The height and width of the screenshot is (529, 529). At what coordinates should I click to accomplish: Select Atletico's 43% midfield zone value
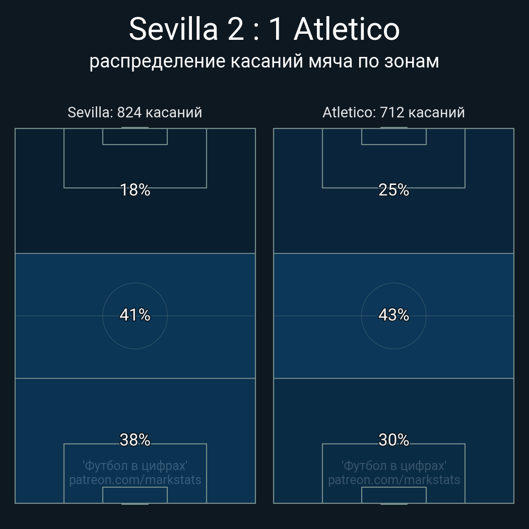[393, 315]
